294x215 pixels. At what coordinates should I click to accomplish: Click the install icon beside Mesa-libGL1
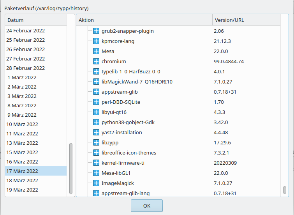(96, 173)
